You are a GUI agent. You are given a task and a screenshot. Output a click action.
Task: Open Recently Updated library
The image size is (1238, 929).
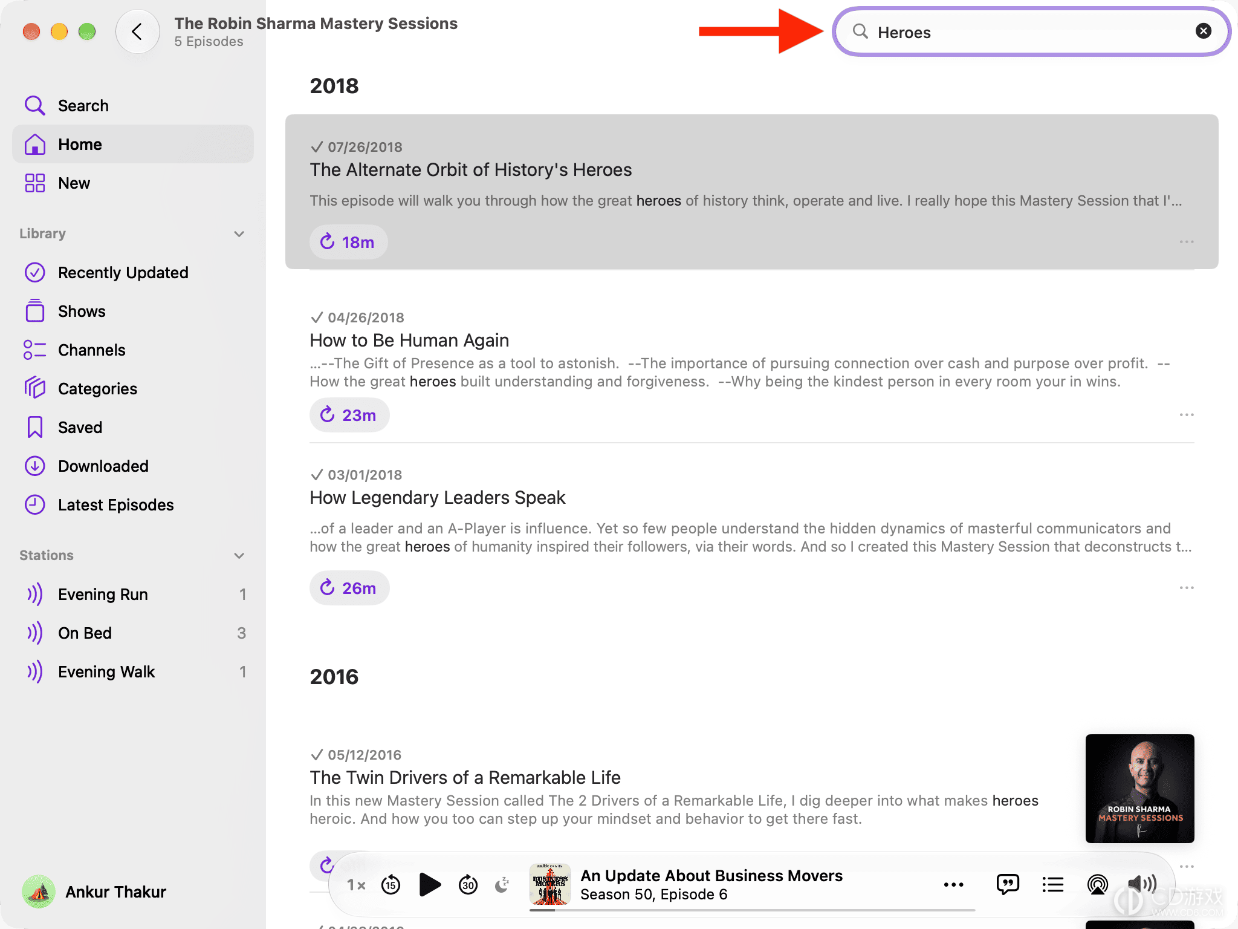pyautogui.click(x=132, y=272)
